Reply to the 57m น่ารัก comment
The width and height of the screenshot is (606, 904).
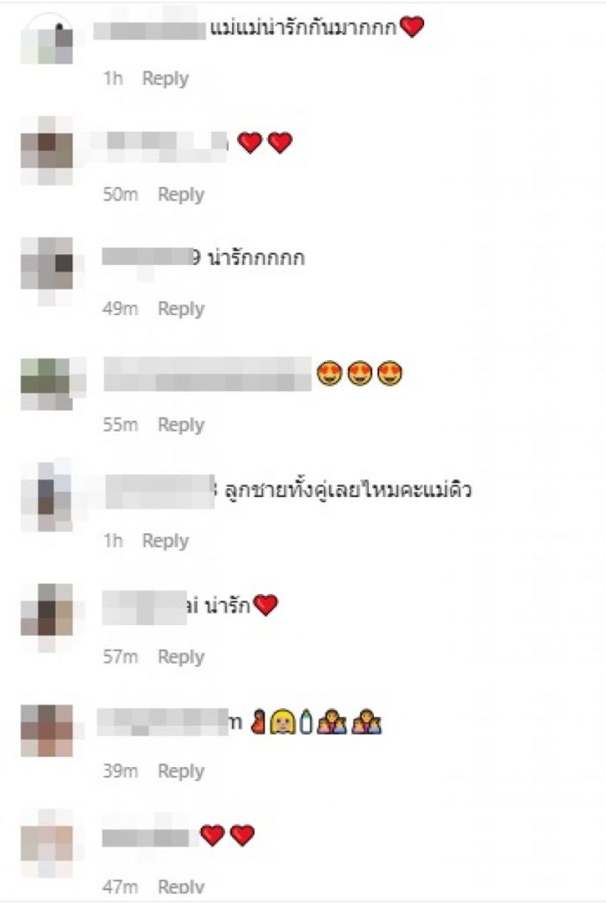(x=181, y=657)
